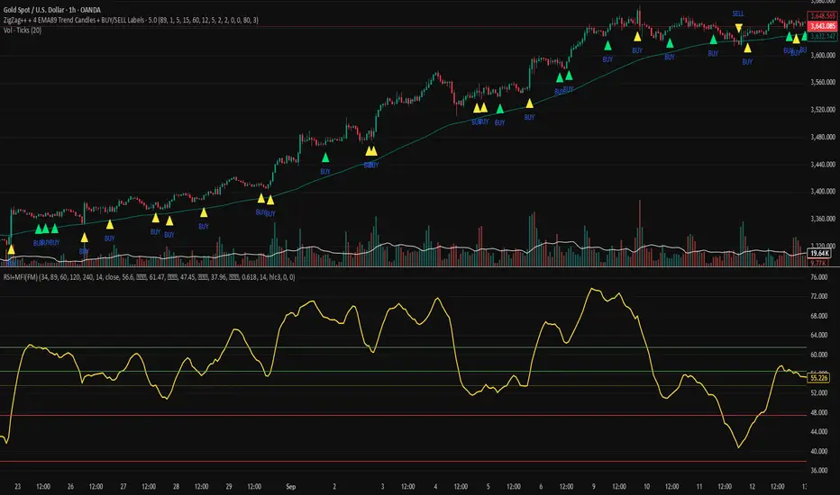Open the ZigZag++ EMA89 Trend Candles indicator legend
This screenshot has width=840, height=495.
[131, 20]
